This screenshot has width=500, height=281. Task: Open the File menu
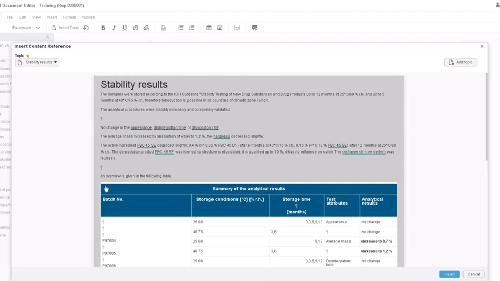[x=10, y=17]
